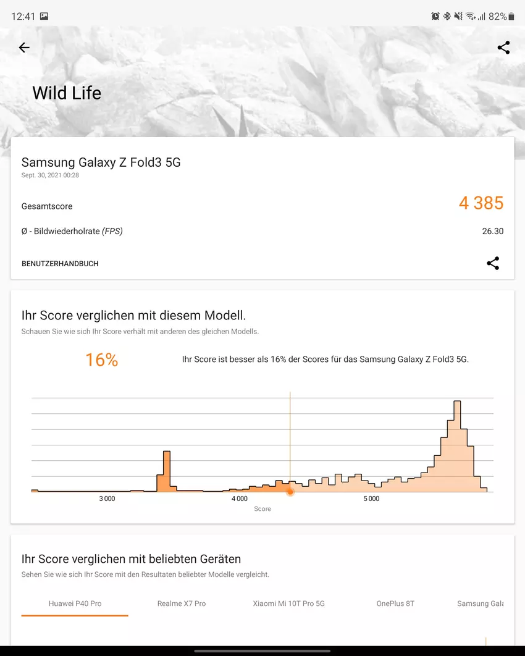Tap the back arrow
The image size is (525, 656).
[x=24, y=48]
